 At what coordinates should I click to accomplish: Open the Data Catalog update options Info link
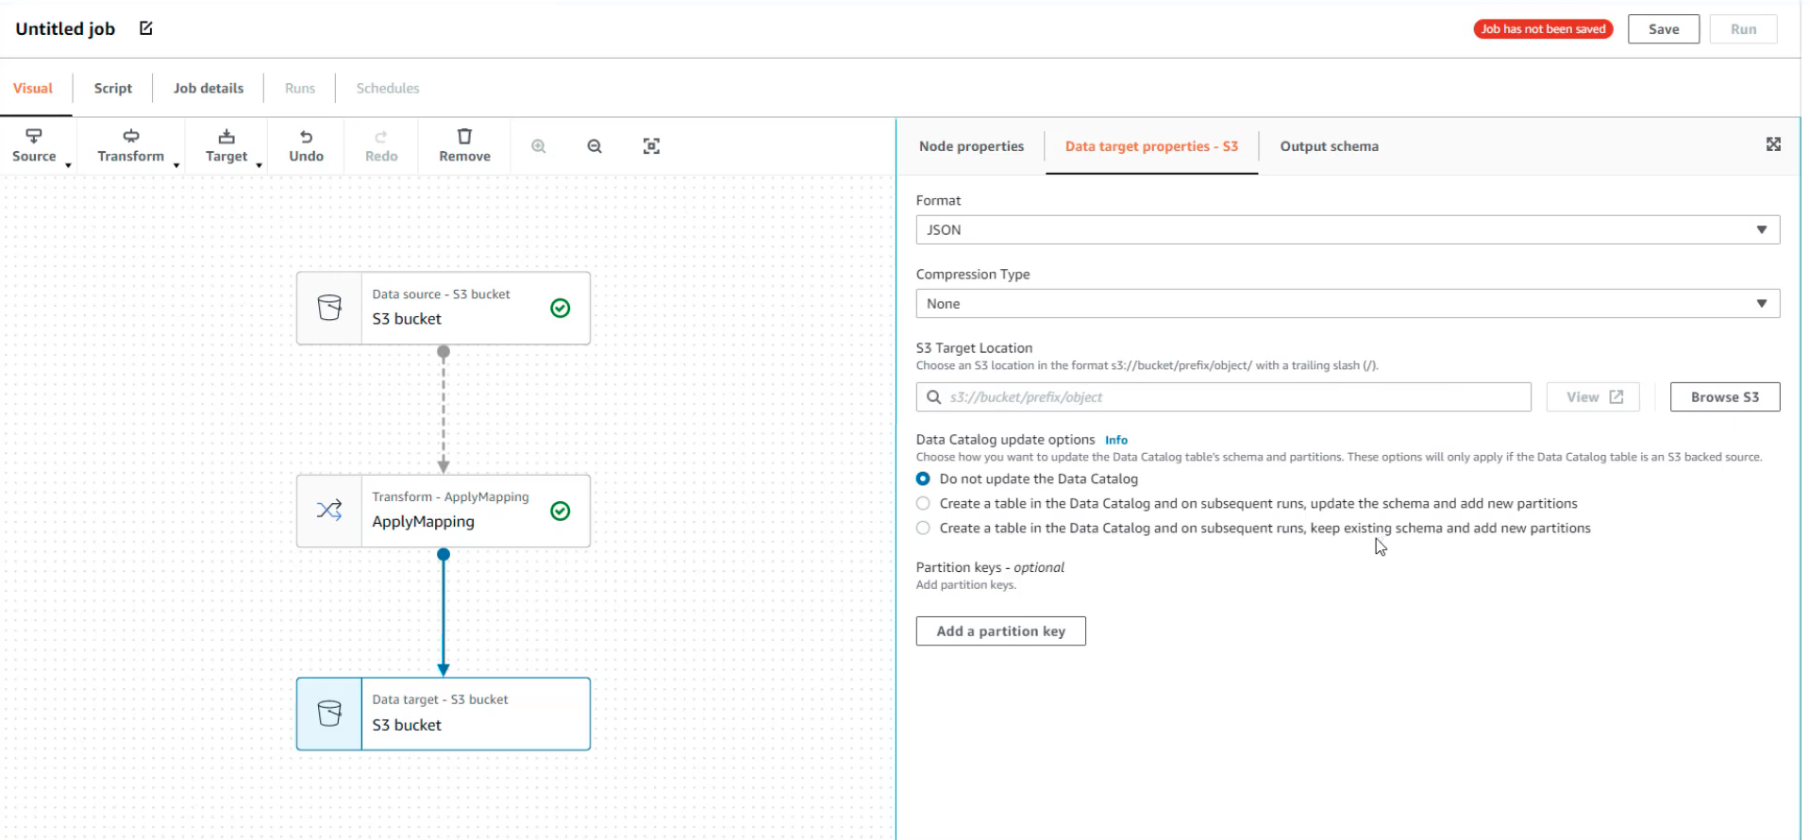click(1116, 440)
